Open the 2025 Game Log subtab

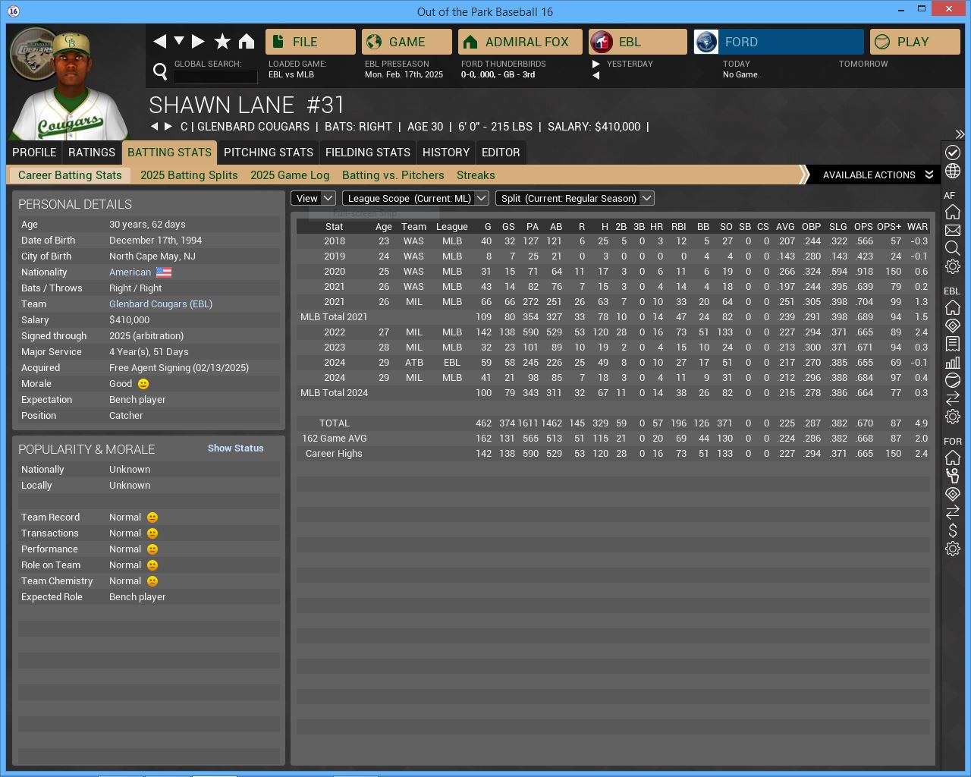pos(290,175)
